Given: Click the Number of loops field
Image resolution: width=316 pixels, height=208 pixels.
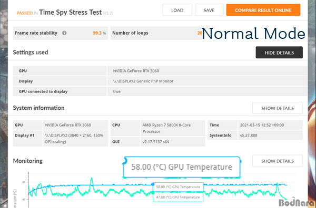Looking at the screenshot, I should [156, 33].
